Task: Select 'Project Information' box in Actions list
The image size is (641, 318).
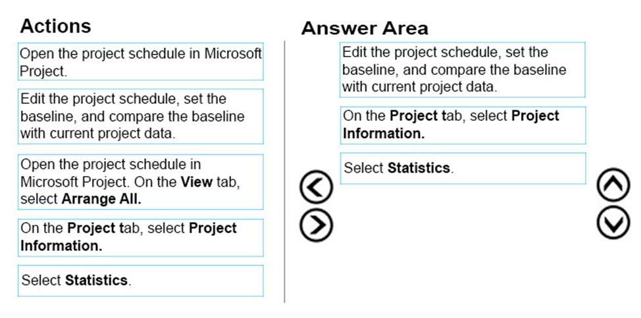Action: [x=141, y=238]
